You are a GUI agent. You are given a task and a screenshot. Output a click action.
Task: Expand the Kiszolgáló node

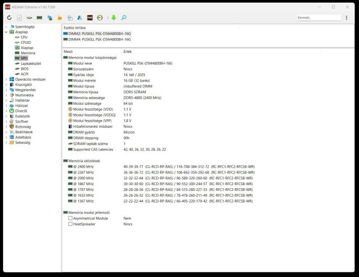pyautogui.click(x=6, y=85)
